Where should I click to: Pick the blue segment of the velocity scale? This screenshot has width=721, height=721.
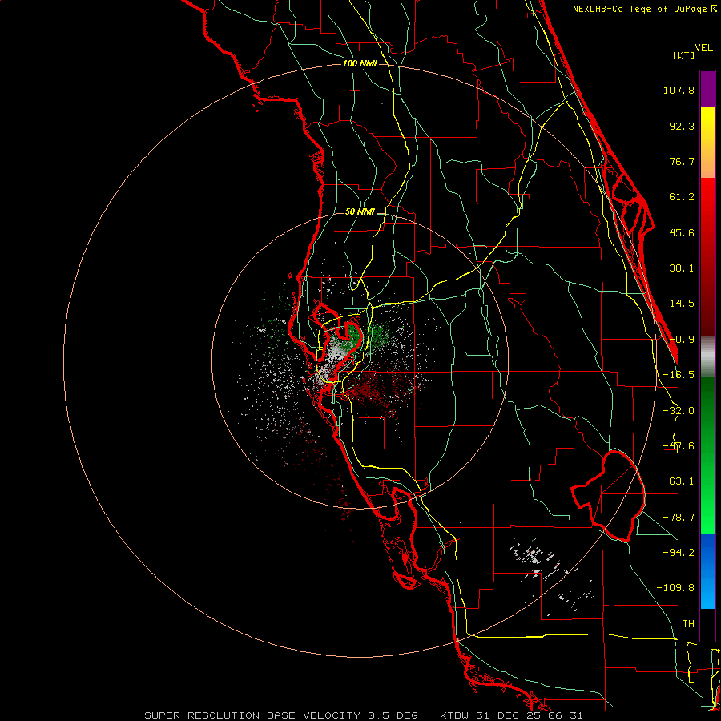pos(707,571)
